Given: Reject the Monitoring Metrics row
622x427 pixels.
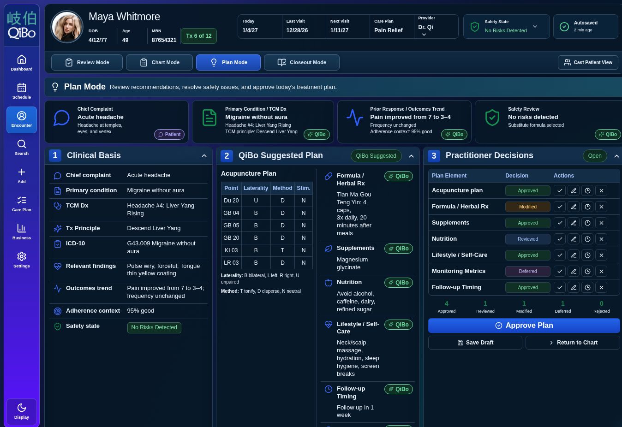Looking at the screenshot, I should point(601,271).
